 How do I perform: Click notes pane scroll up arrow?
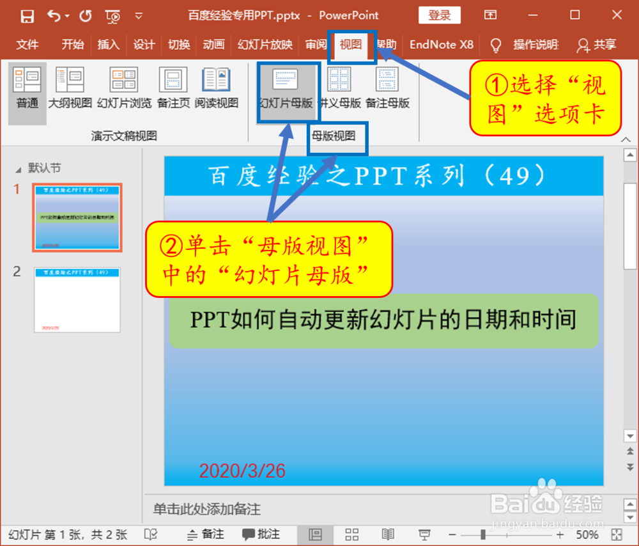pos(630,504)
